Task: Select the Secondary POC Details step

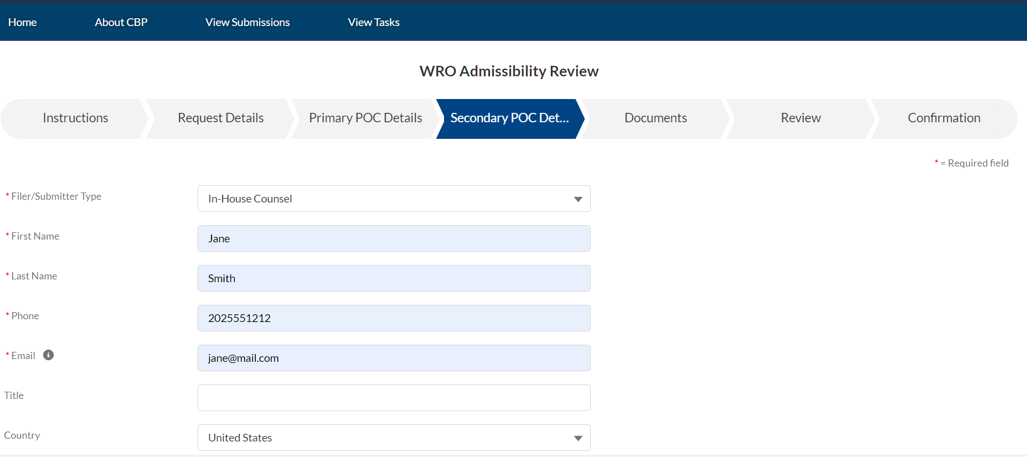Action: tap(509, 118)
